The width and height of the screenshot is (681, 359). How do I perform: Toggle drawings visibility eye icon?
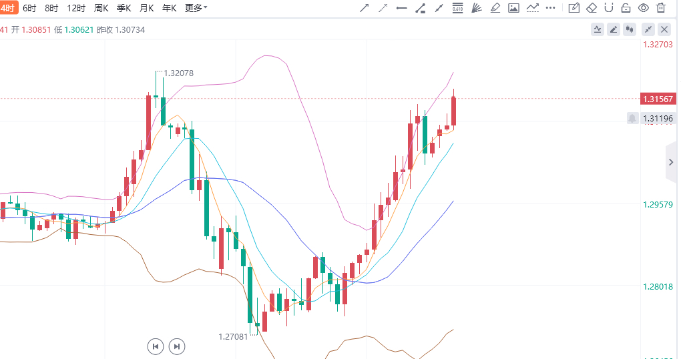(643, 8)
